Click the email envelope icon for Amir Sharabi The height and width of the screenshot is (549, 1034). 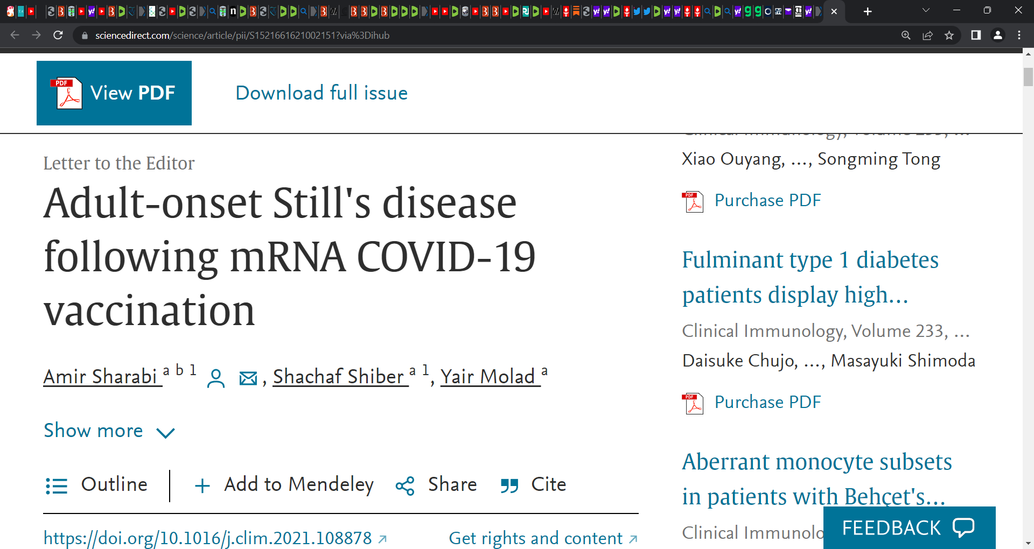(x=248, y=378)
